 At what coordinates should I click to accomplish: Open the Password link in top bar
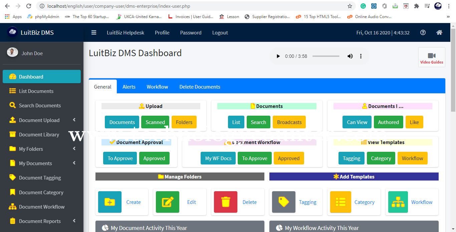(x=191, y=32)
